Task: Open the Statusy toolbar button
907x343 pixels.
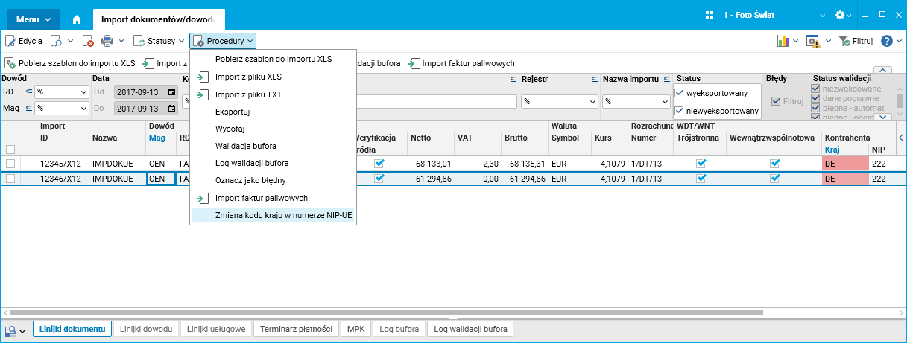Action: 159,42
